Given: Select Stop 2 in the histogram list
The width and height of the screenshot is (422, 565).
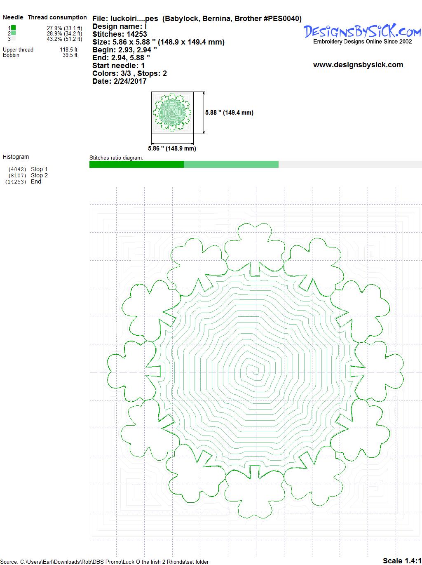Looking at the screenshot, I should tap(39, 175).
